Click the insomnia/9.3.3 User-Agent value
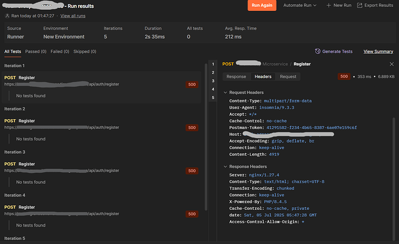Screen dimensions: 399x244 (276, 108)
